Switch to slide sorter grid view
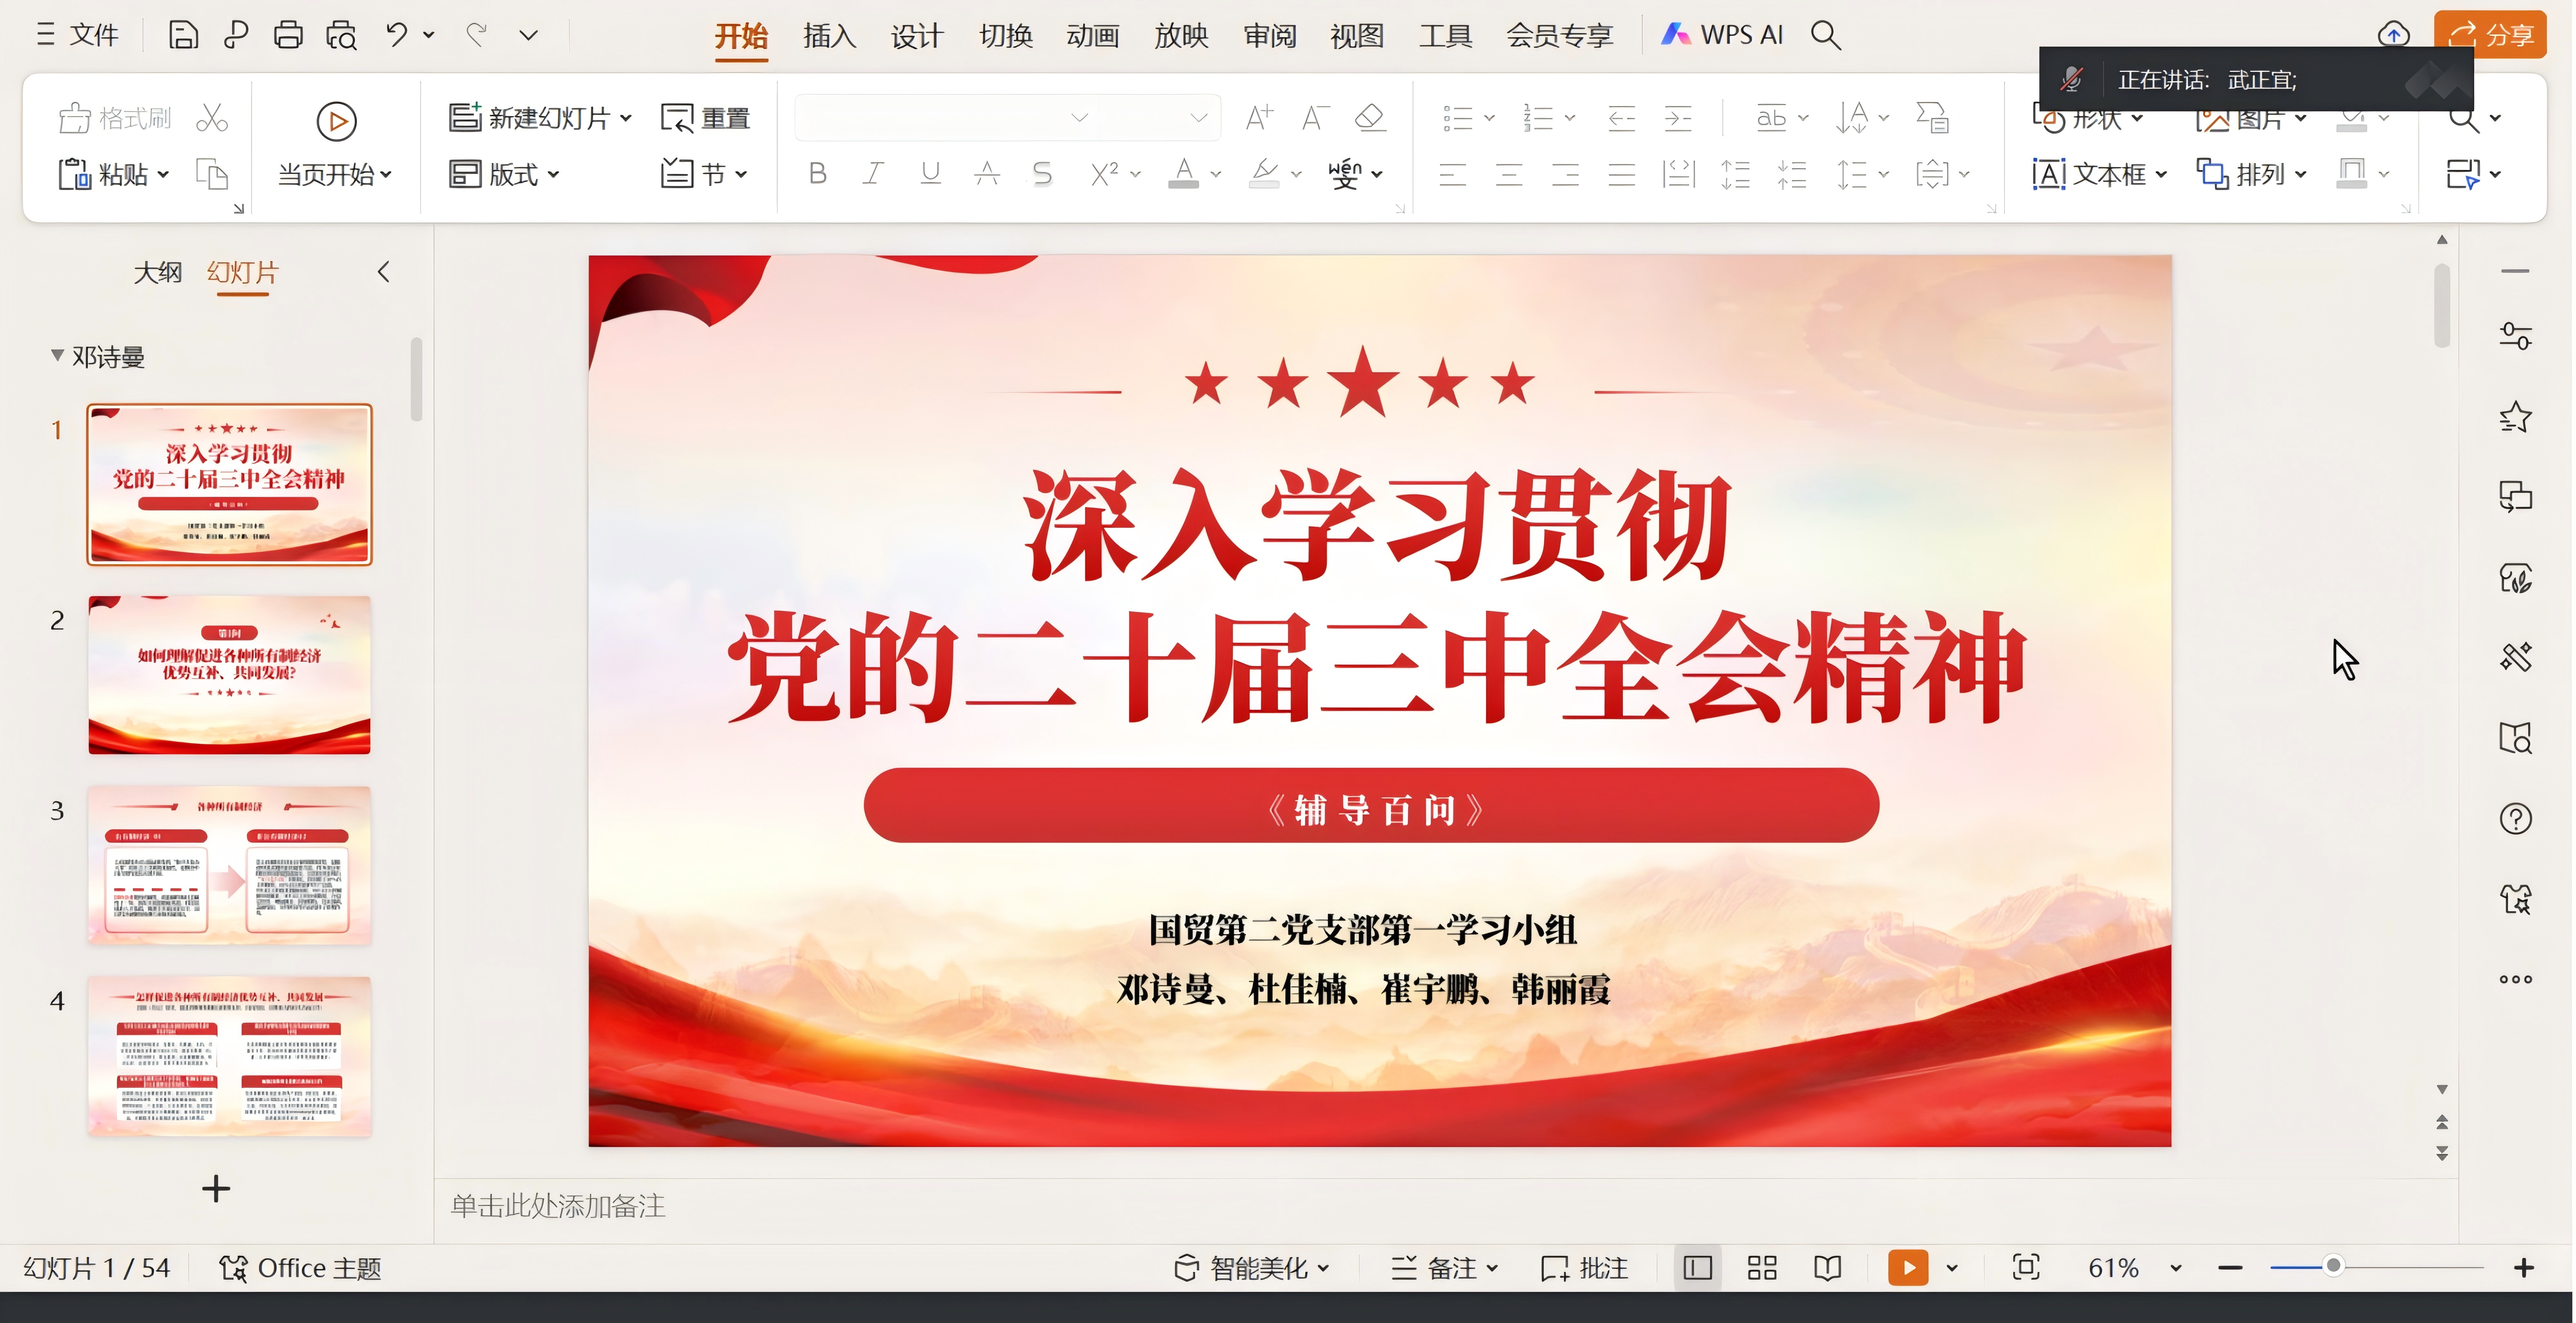Image resolution: width=2576 pixels, height=1323 pixels. [x=1762, y=1268]
